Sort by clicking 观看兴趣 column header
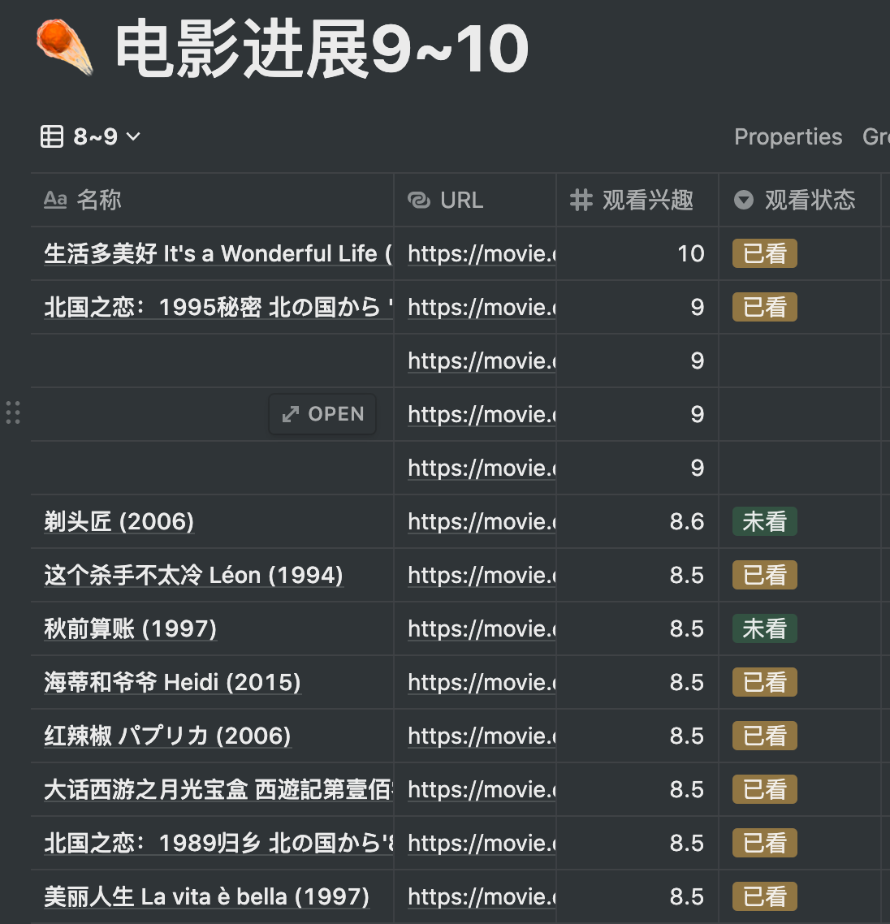Image resolution: width=890 pixels, height=924 pixels. coord(647,200)
